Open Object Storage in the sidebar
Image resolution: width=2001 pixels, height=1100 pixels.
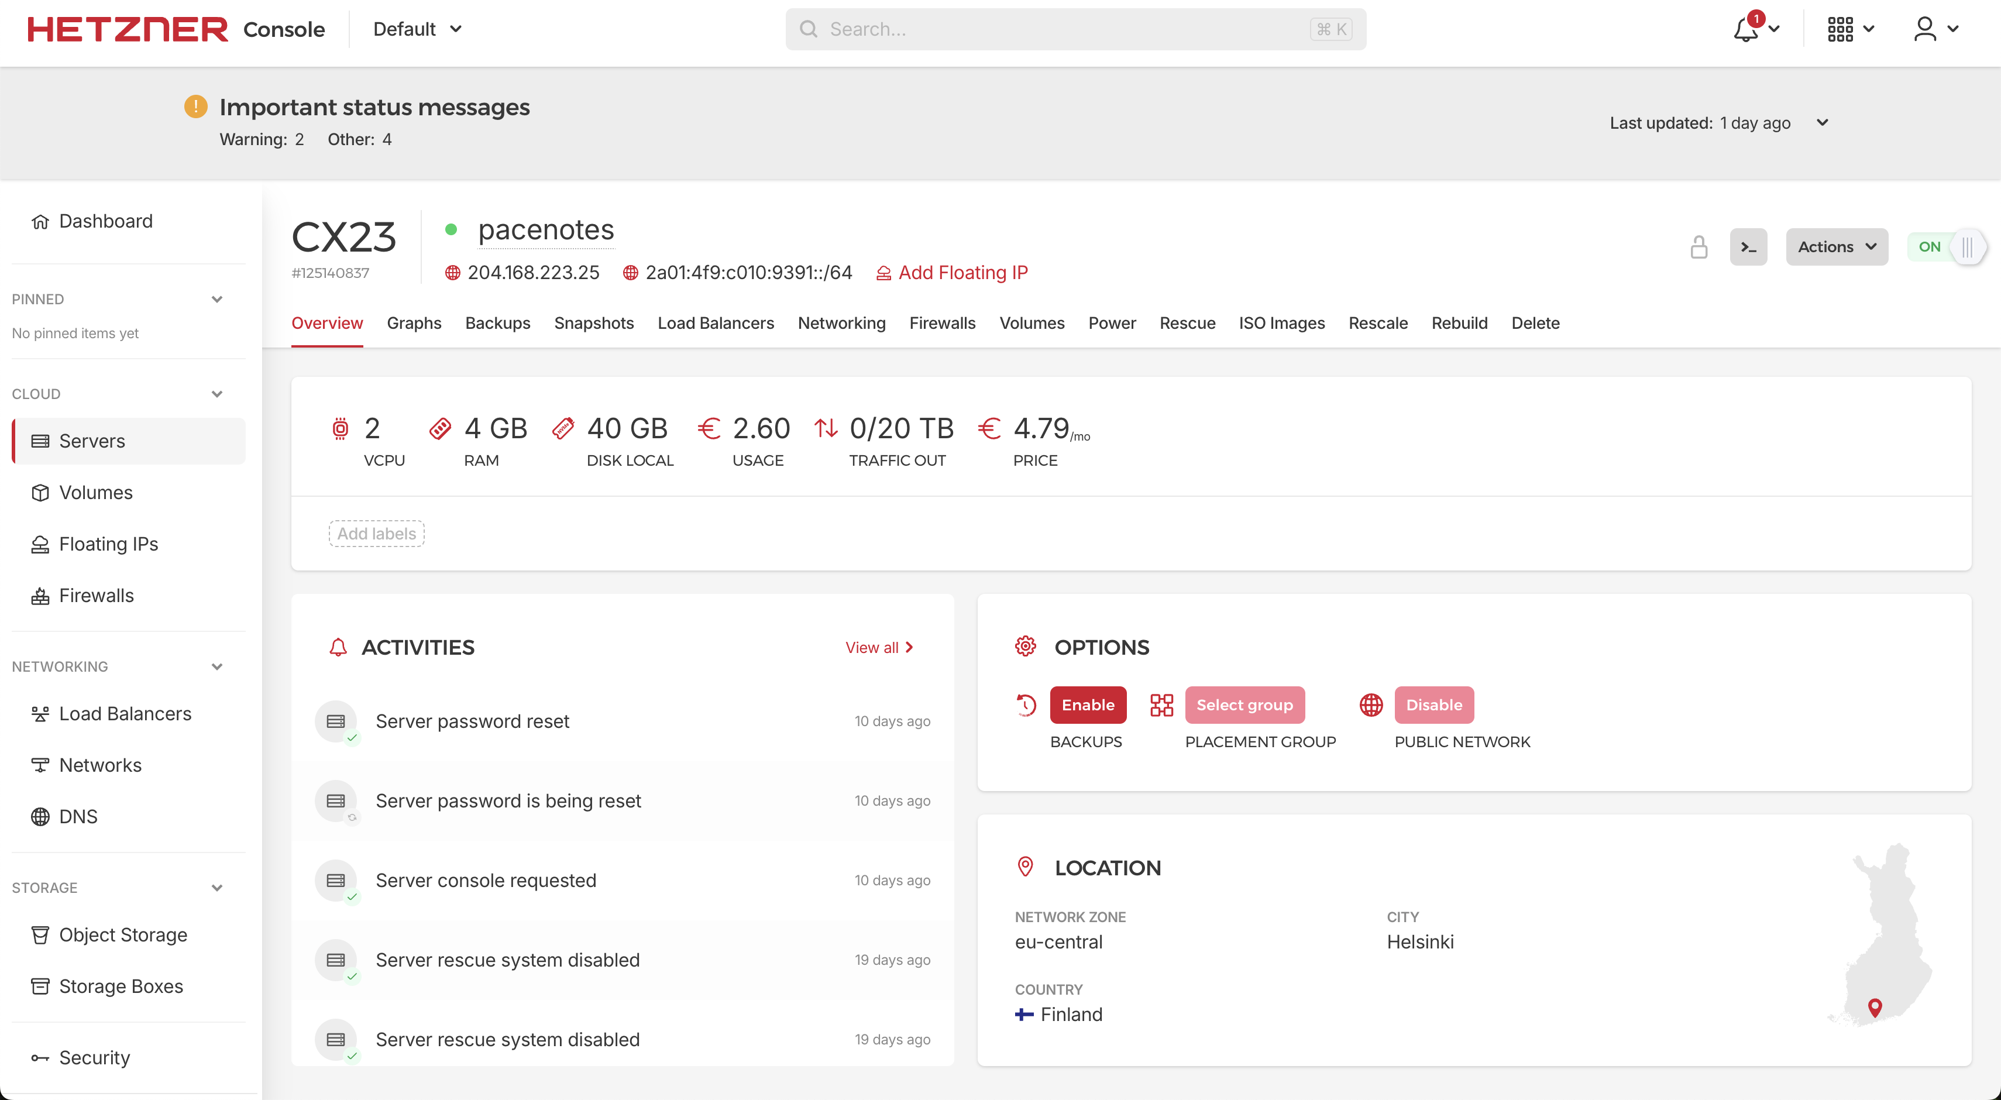(x=129, y=934)
